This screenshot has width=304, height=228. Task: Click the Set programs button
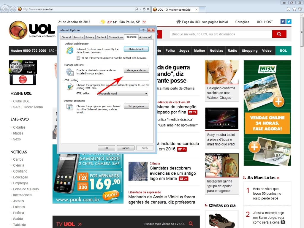(x=136, y=106)
